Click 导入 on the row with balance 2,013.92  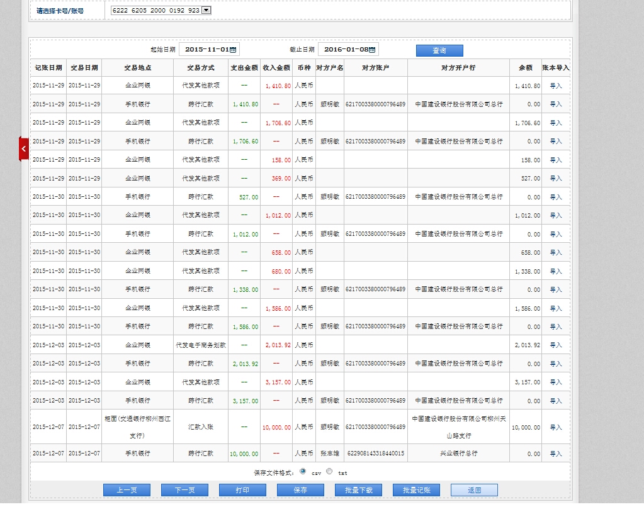(x=556, y=345)
